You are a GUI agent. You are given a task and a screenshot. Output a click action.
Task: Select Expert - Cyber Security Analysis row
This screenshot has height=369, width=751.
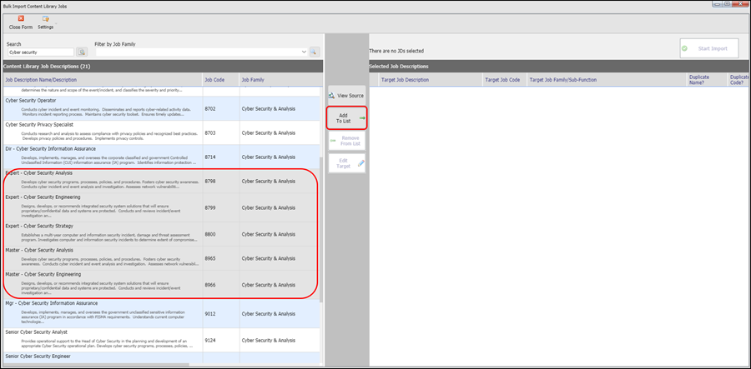pos(163,181)
